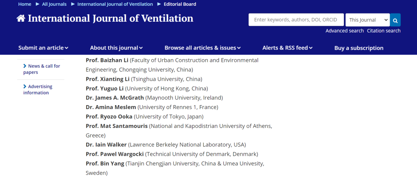Viewport: 417px width, 179px height.
Task: Expand the About this journal menu
Action: 117,48
